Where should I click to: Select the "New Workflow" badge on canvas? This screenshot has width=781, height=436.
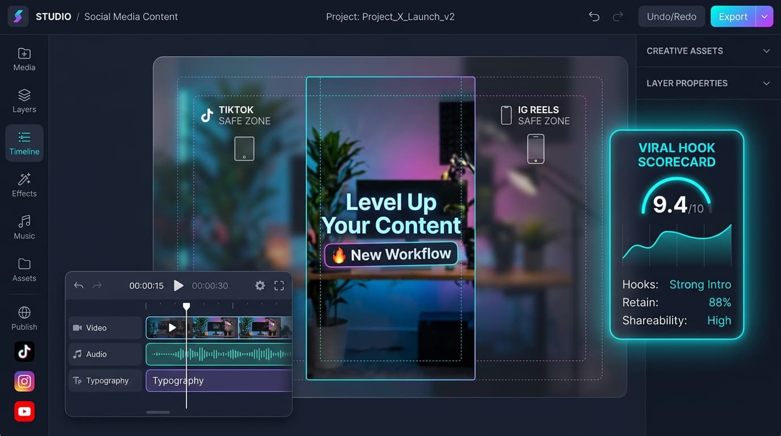391,254
